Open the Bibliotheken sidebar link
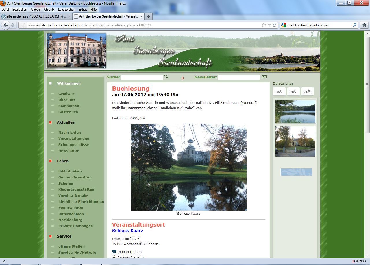The height and width of the screenshot is (265, 370). (x=70, y=171)
